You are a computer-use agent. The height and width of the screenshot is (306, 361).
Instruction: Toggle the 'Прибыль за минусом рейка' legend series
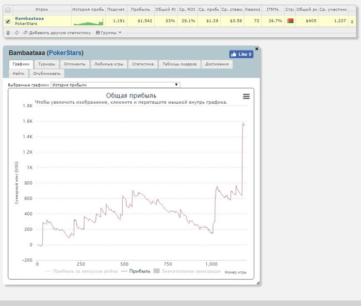tap(81, 271)
